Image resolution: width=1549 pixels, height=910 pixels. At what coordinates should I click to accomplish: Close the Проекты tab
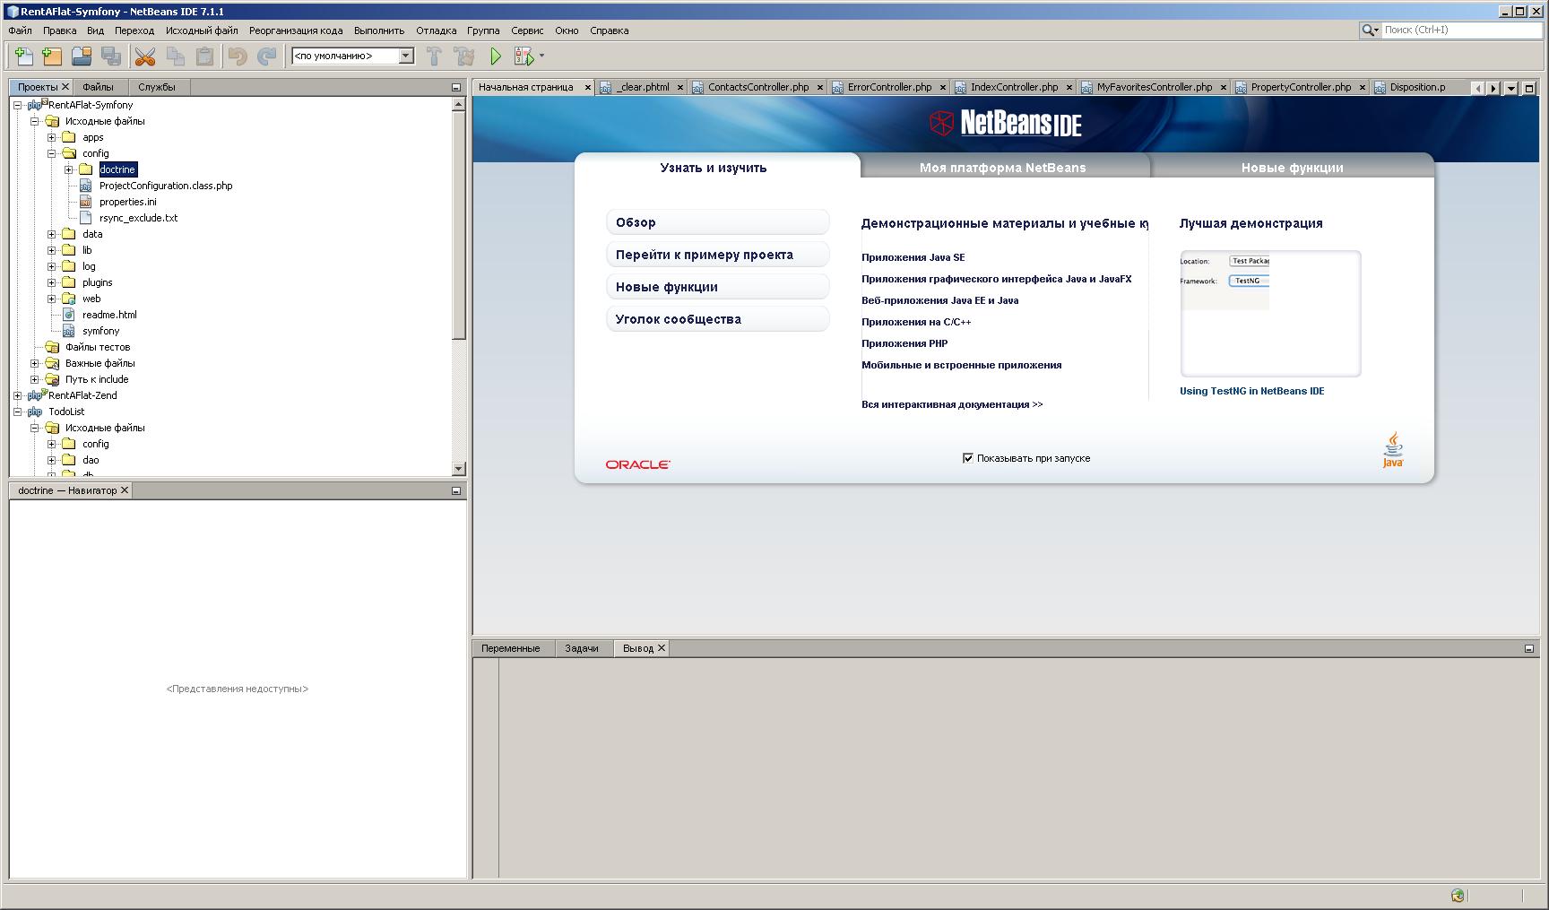pyautogui.click(x=65, y=87)
